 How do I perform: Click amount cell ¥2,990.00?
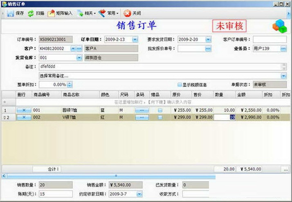[249, 117]
